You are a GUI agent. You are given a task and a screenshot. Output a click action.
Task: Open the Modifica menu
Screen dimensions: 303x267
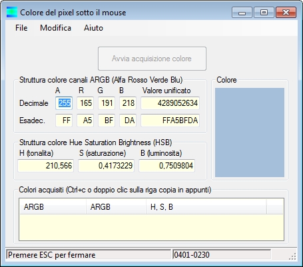tap(55, 28)
